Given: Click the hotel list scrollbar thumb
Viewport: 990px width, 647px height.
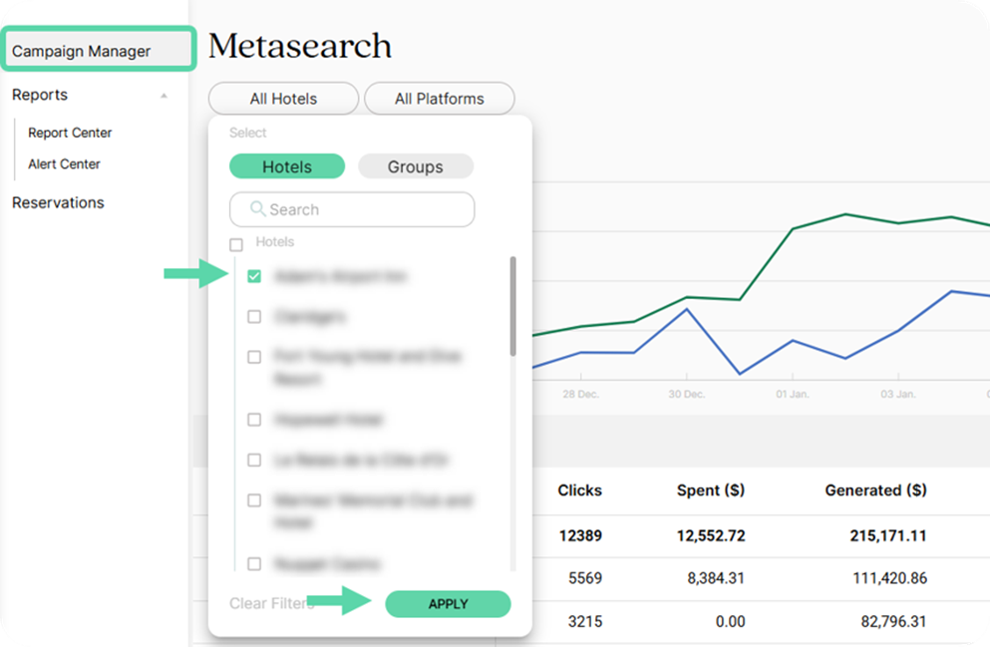Looking at the screenshot, I should [x=513, y=306].
